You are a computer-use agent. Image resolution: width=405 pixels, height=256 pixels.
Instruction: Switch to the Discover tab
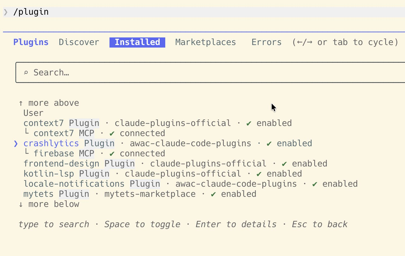tap(79, 42)
